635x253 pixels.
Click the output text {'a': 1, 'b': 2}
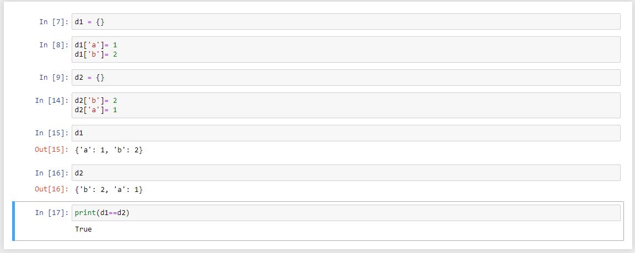click(109, 150)
